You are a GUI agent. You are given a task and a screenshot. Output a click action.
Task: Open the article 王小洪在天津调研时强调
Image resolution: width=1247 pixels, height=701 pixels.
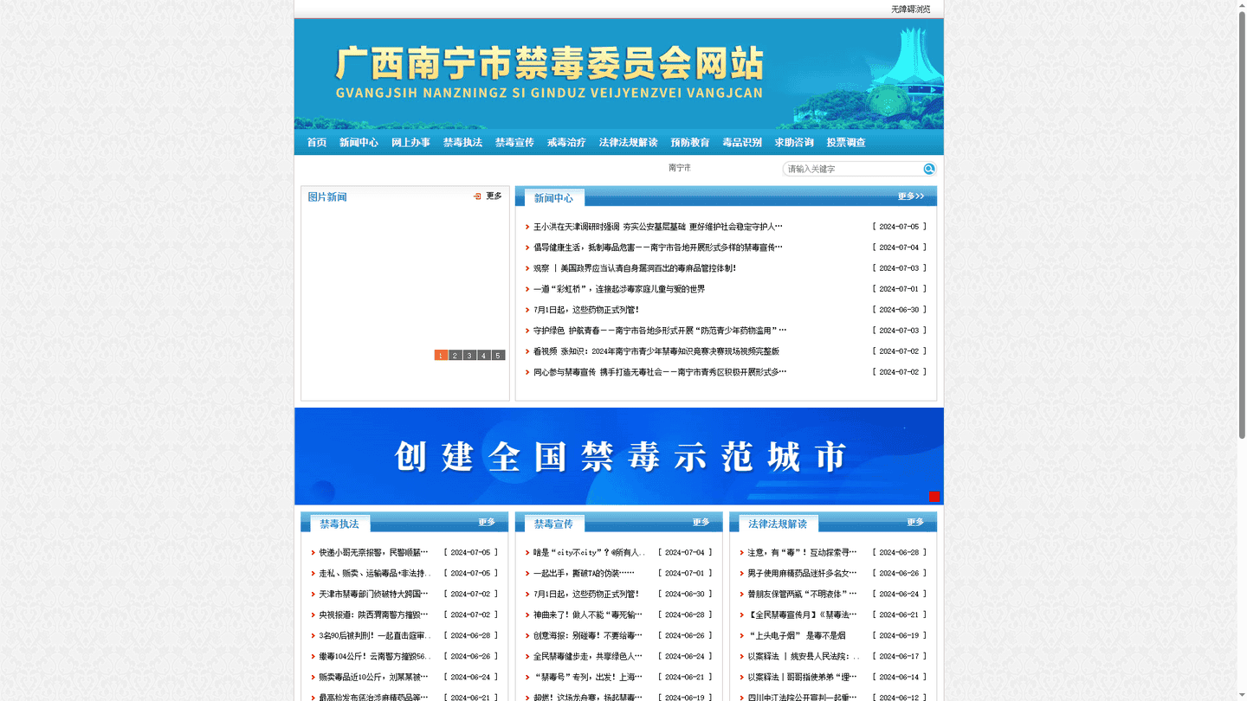[658, 227]
